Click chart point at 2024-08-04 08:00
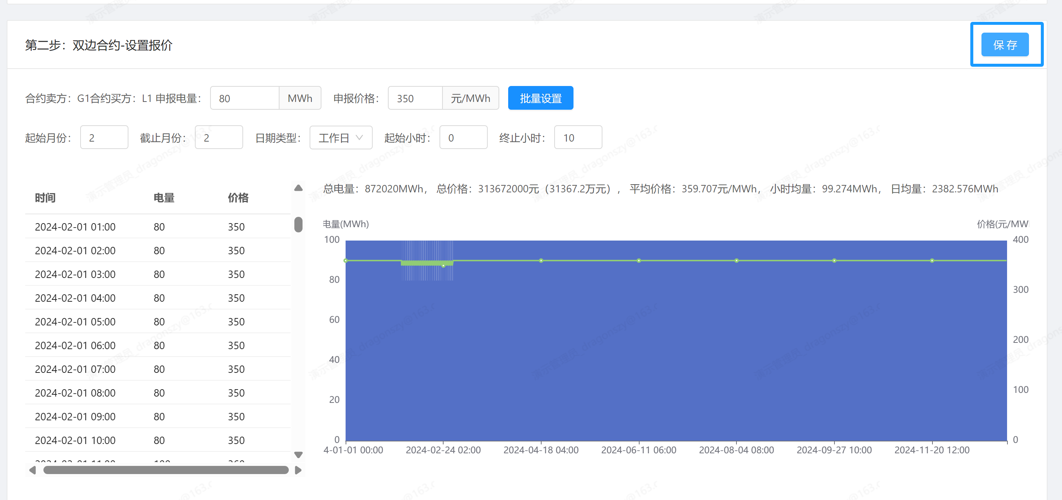The height and width of the screenshot is (500, 1062). pos(736,261)
